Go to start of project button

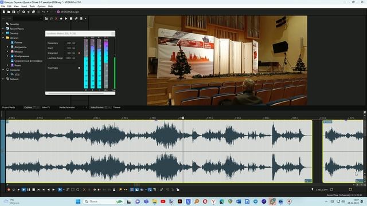point(38,189)
